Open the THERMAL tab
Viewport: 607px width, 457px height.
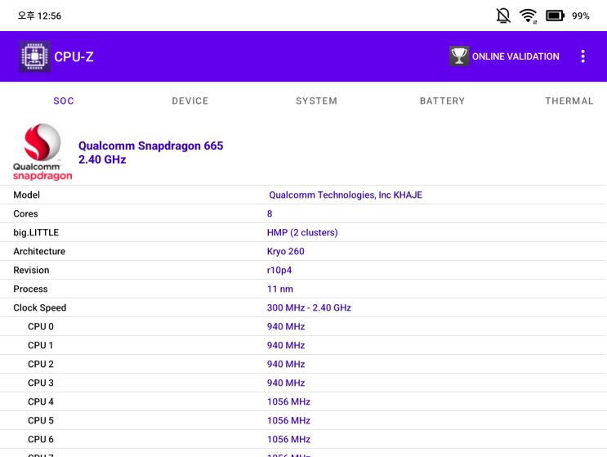[569, 101]
